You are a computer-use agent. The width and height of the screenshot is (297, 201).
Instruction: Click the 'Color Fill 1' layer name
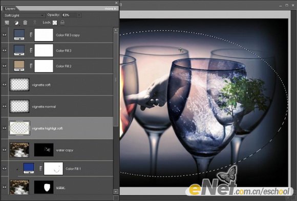point(73,169)
